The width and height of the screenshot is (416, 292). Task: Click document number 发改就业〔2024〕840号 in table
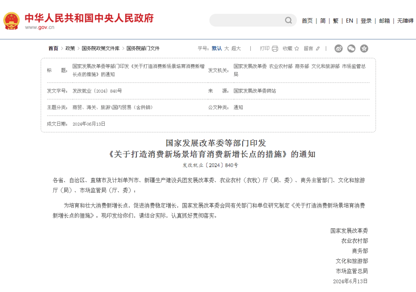[x=97, y=91]
